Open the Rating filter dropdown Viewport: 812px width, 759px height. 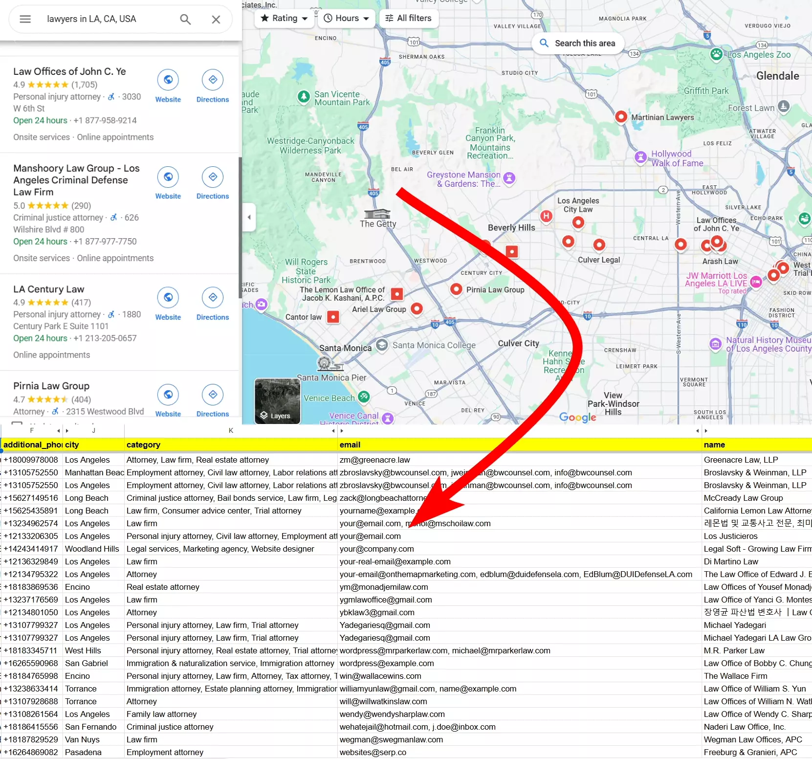[x=284, y=18]
